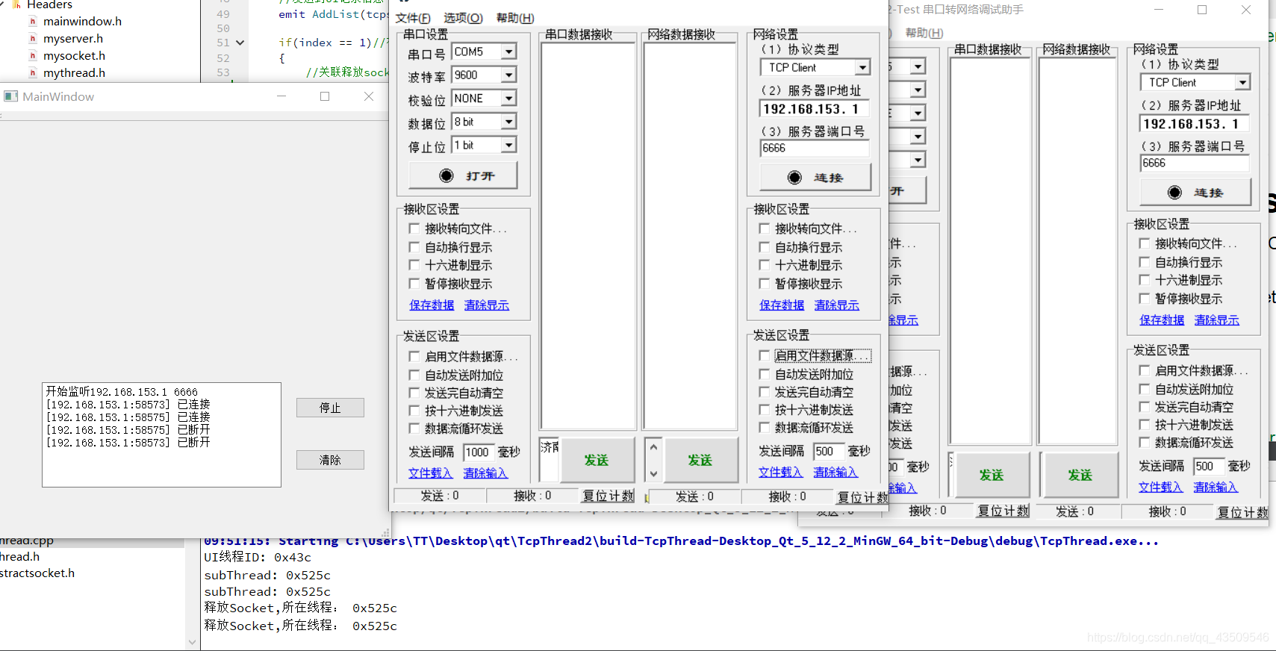This screenshot has height=651, width=1276.
Task: Click front window server IP address field
Action: click(815, 109)
